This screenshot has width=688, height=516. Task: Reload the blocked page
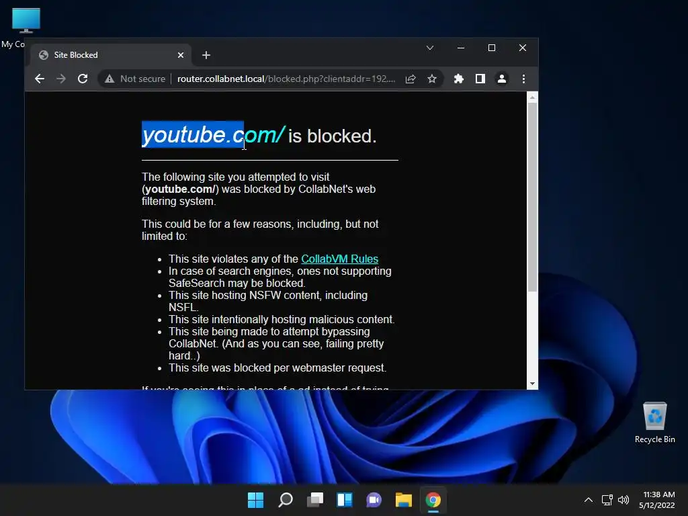point(83,79)
